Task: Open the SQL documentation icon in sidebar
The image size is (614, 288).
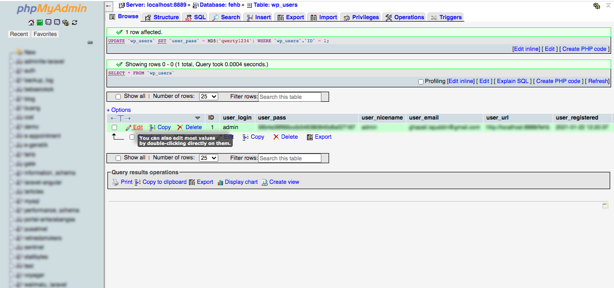Action: (x=57, y=23)
